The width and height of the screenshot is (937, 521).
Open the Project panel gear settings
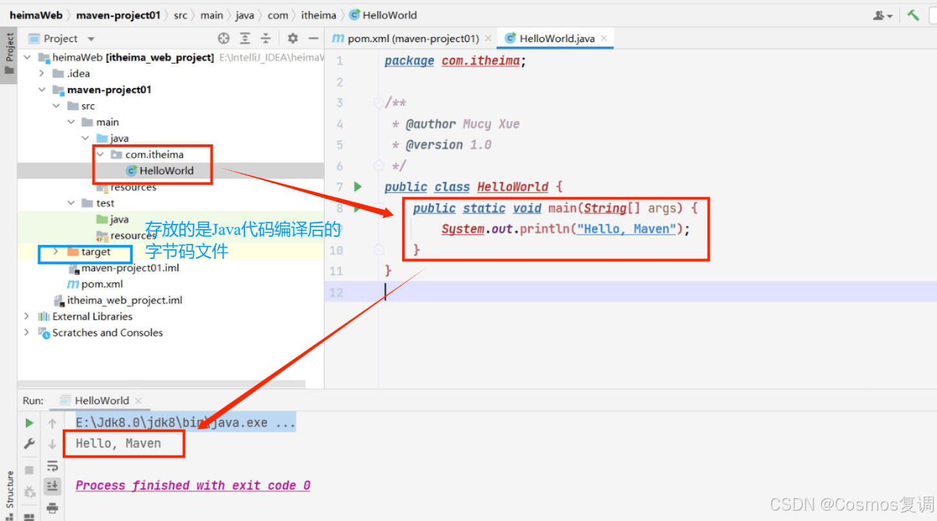tap(292, 38)
